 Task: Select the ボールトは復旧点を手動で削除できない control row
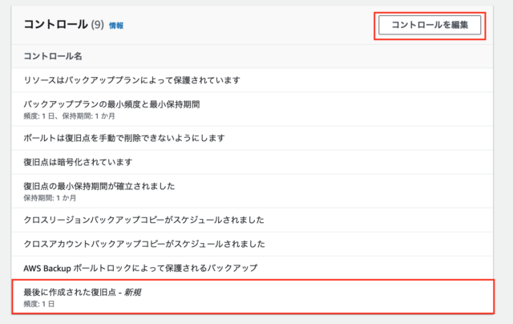point(252,138)
